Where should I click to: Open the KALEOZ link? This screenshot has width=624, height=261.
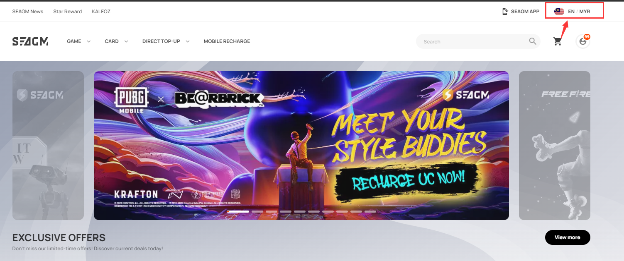[x=101, y=12]
